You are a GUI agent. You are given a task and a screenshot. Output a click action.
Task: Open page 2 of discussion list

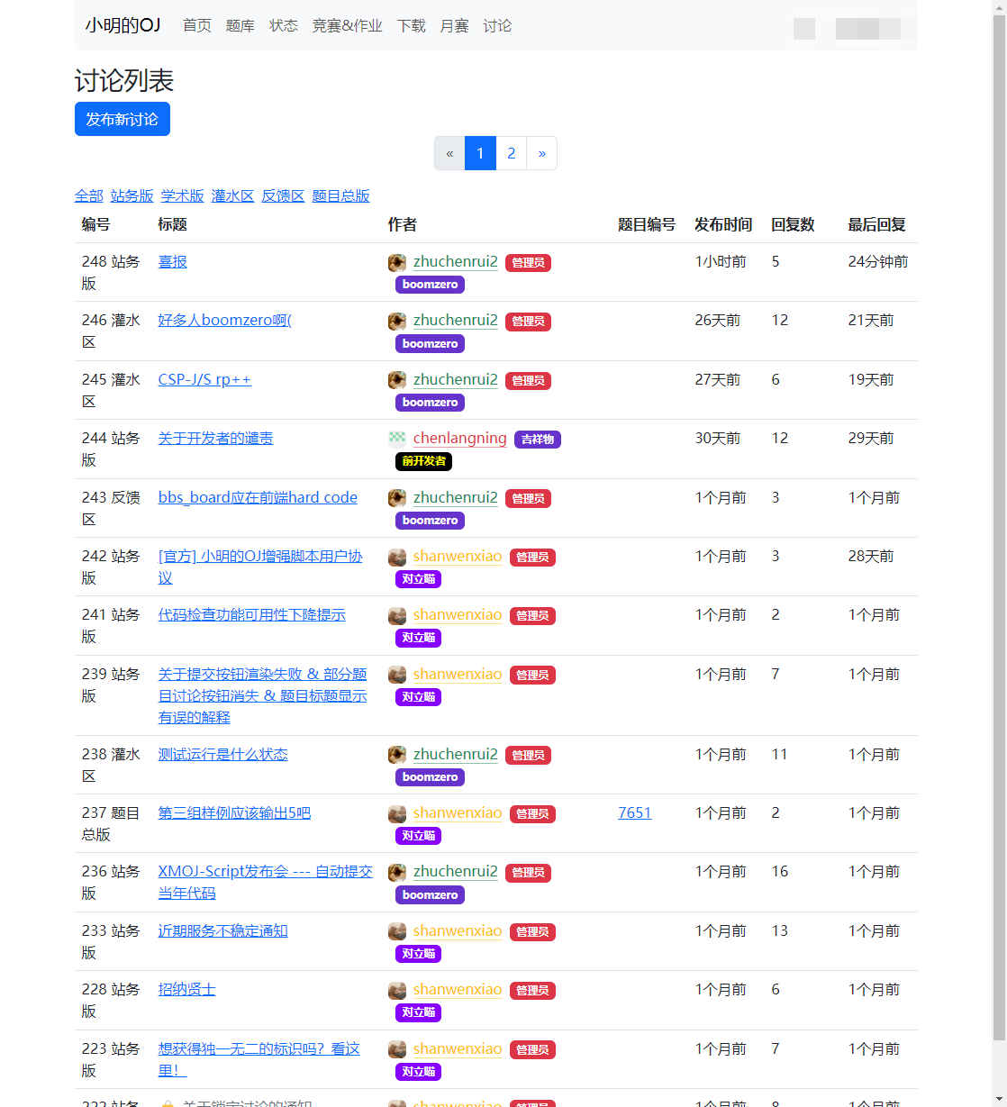click(x=511, y=153)
